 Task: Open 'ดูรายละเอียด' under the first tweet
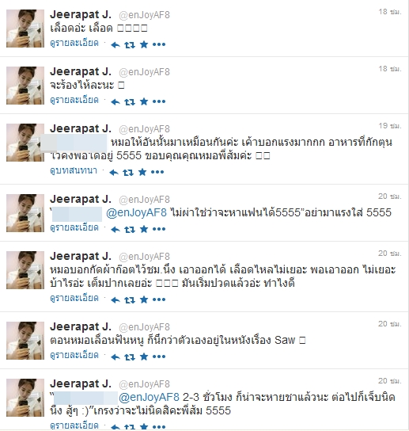coord(74,43)
